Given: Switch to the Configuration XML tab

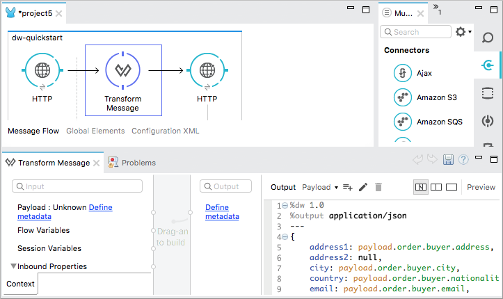Looking at the screenshot, I should point(165,131).
